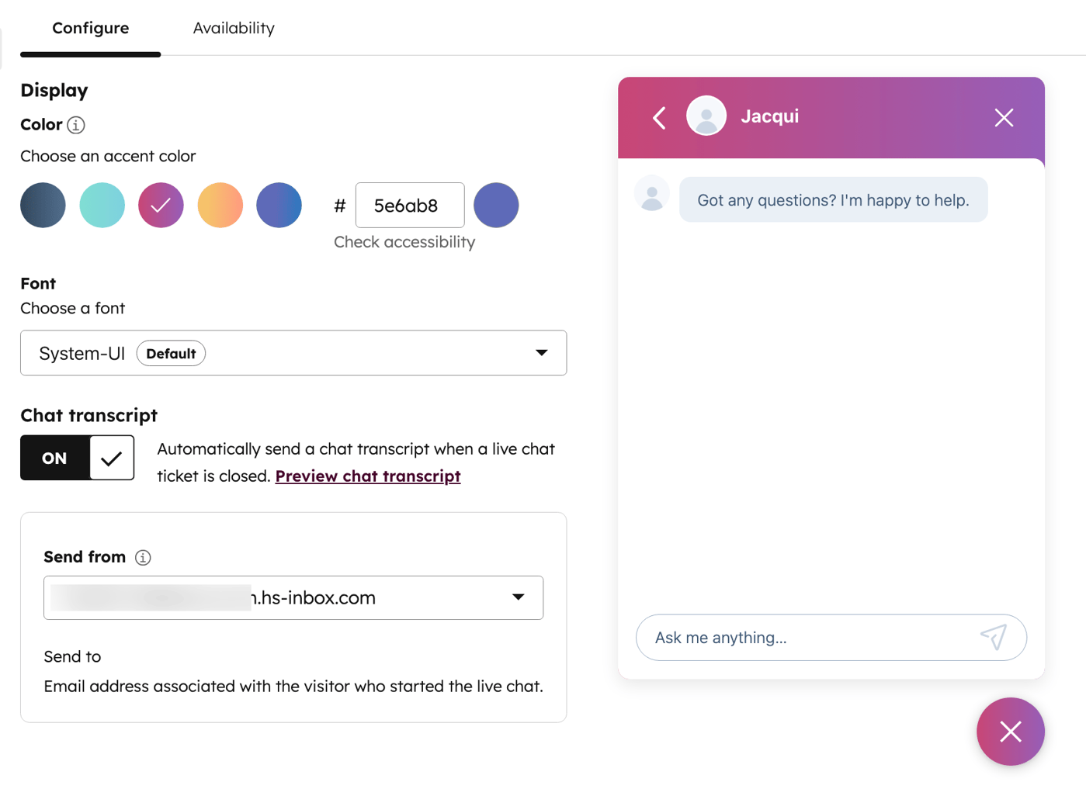Click the send paper-plane icon in the chat preview
Image resolution: width=1086 pixels, height=789 pixels.
(994, 637)
